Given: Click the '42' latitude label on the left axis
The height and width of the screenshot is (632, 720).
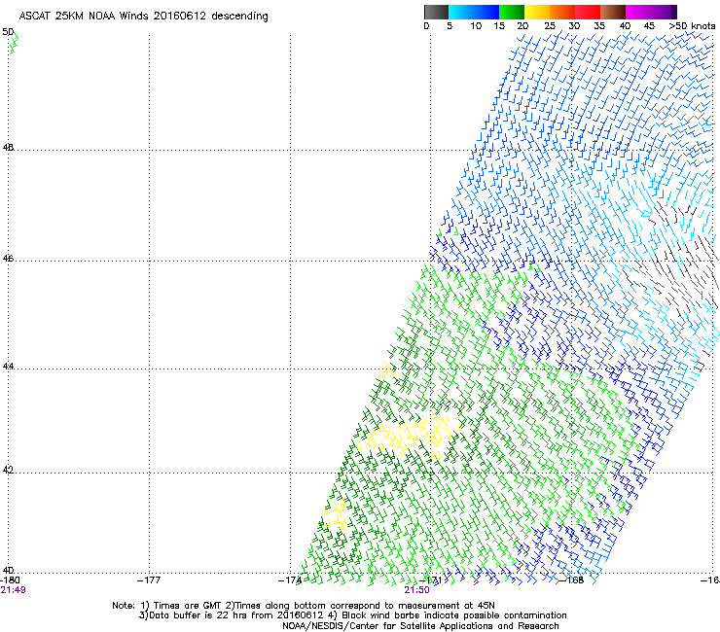Looking at the screenshot, I should [8, 470].
